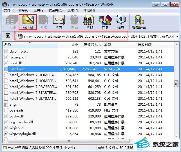Sort by Packed Size (压缩后大小) header
This screenshot has width=181, height=152.
tap(91, 45)
